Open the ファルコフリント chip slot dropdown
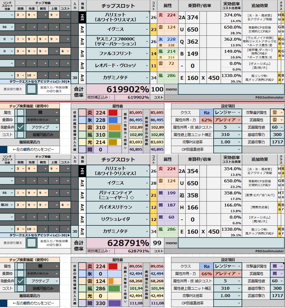This screenshot has width=285, height=308. [x=147, y=54]
